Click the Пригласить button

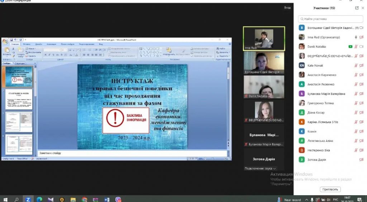pos(330,189)
